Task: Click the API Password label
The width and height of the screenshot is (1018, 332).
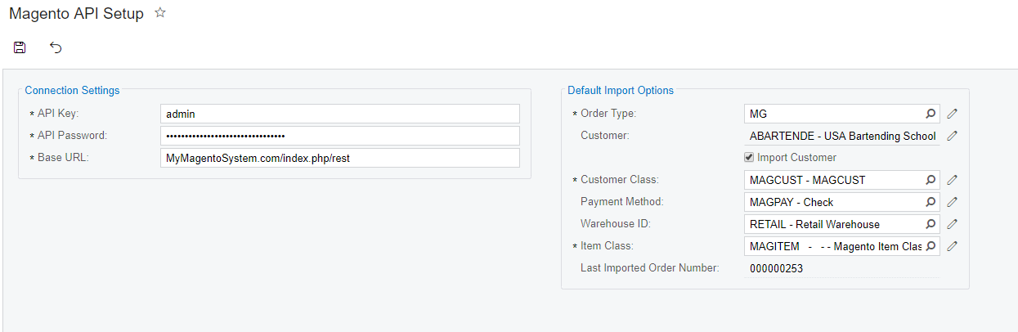Action: click(x=72, y=136)
